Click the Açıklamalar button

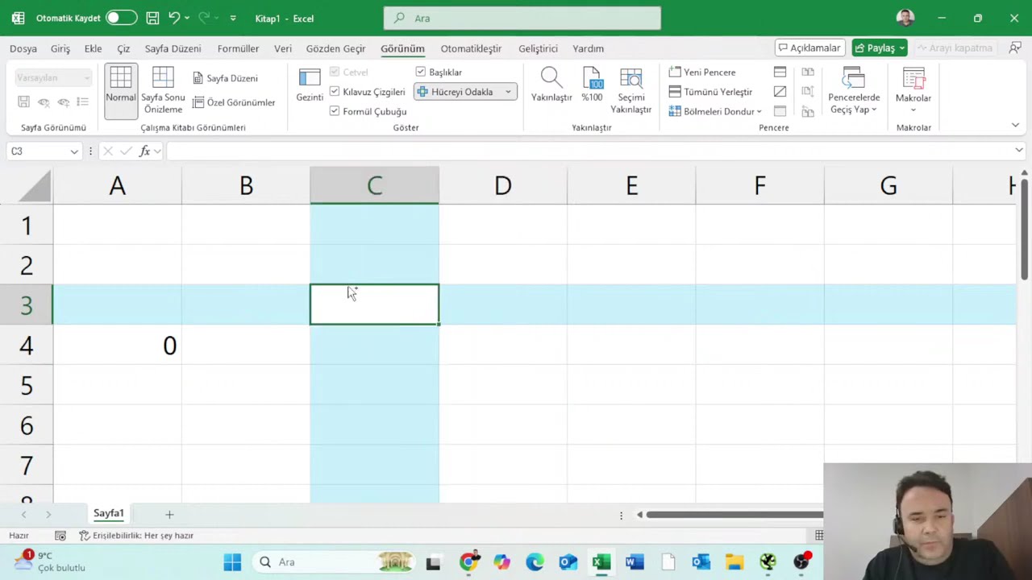(809, 48)
